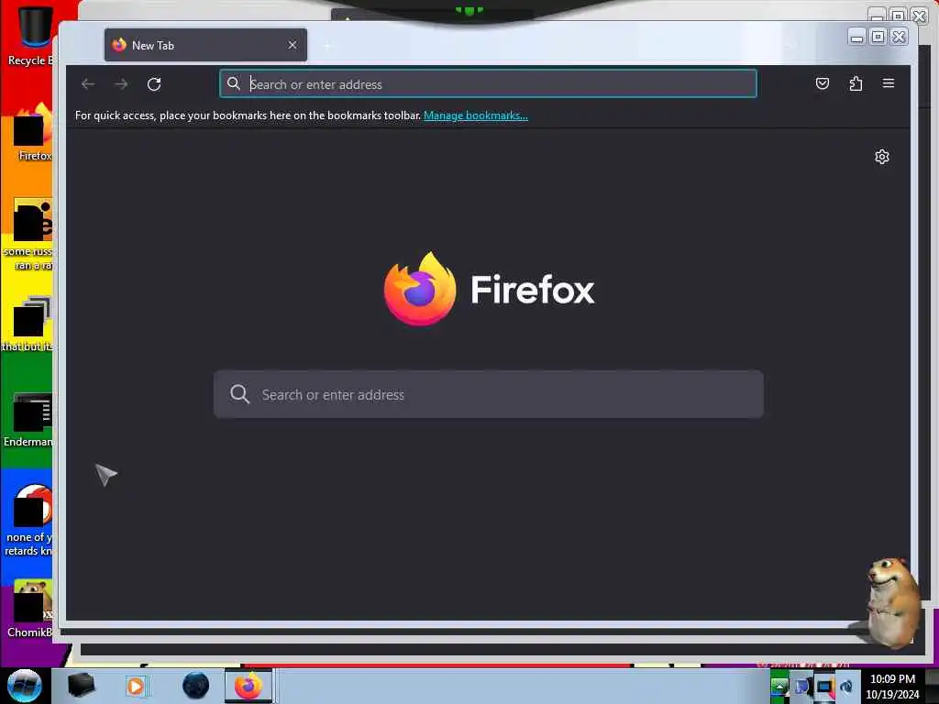Open a new tab with the plus button

[x=327, y=46]
